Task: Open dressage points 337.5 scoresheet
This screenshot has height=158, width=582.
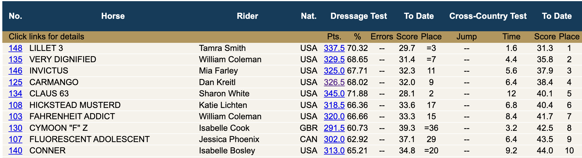Action: tap(334, 48)
